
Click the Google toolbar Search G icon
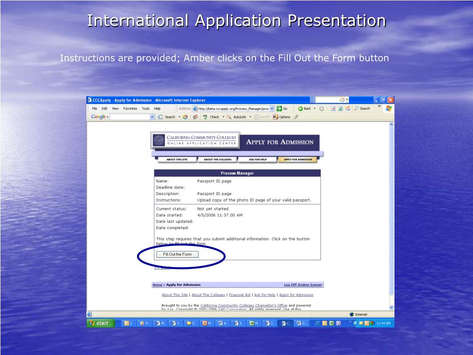[x=160, y=117]
